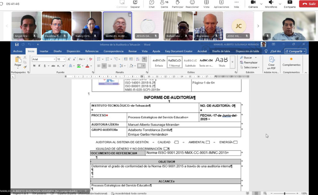The image size is (318, 195).
Task: Open the Aa change case dropdown
Action: tap(82, 59)
